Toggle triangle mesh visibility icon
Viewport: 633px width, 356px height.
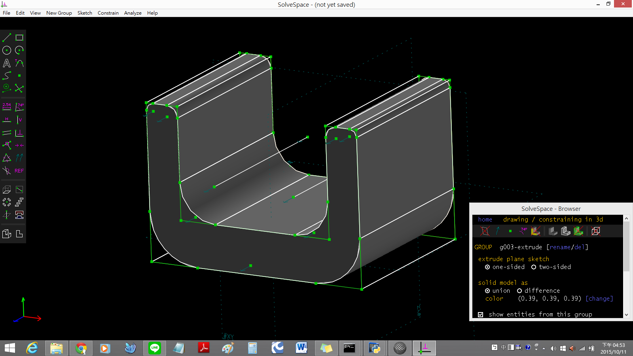[578, 231]
